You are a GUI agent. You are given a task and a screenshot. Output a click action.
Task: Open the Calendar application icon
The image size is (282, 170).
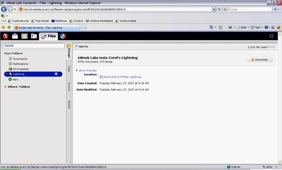tap(25, 36)
